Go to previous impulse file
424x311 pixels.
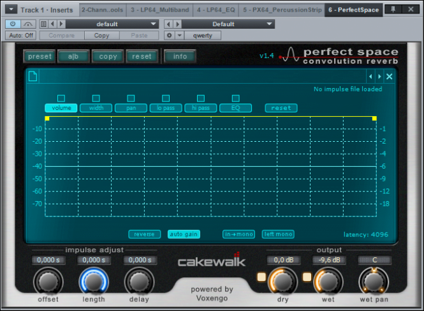(x=370, y=77)
